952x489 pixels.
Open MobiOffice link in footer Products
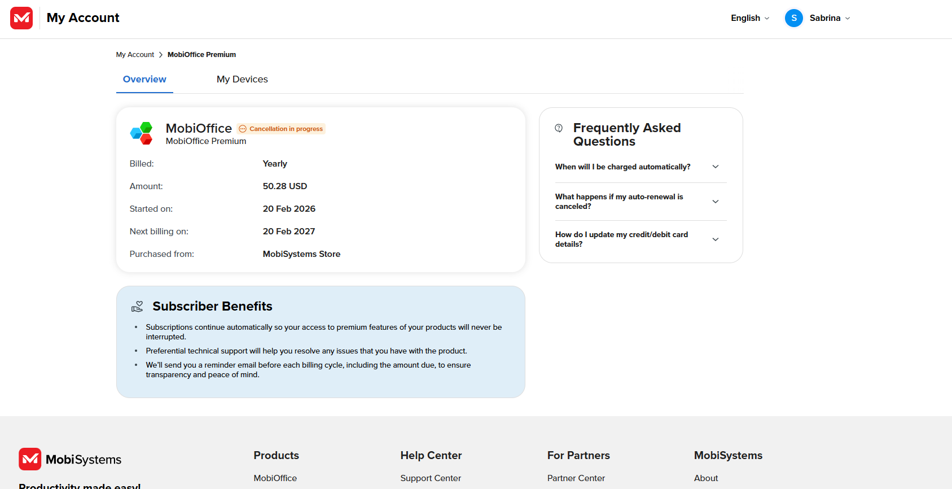[x=275, y=478]
